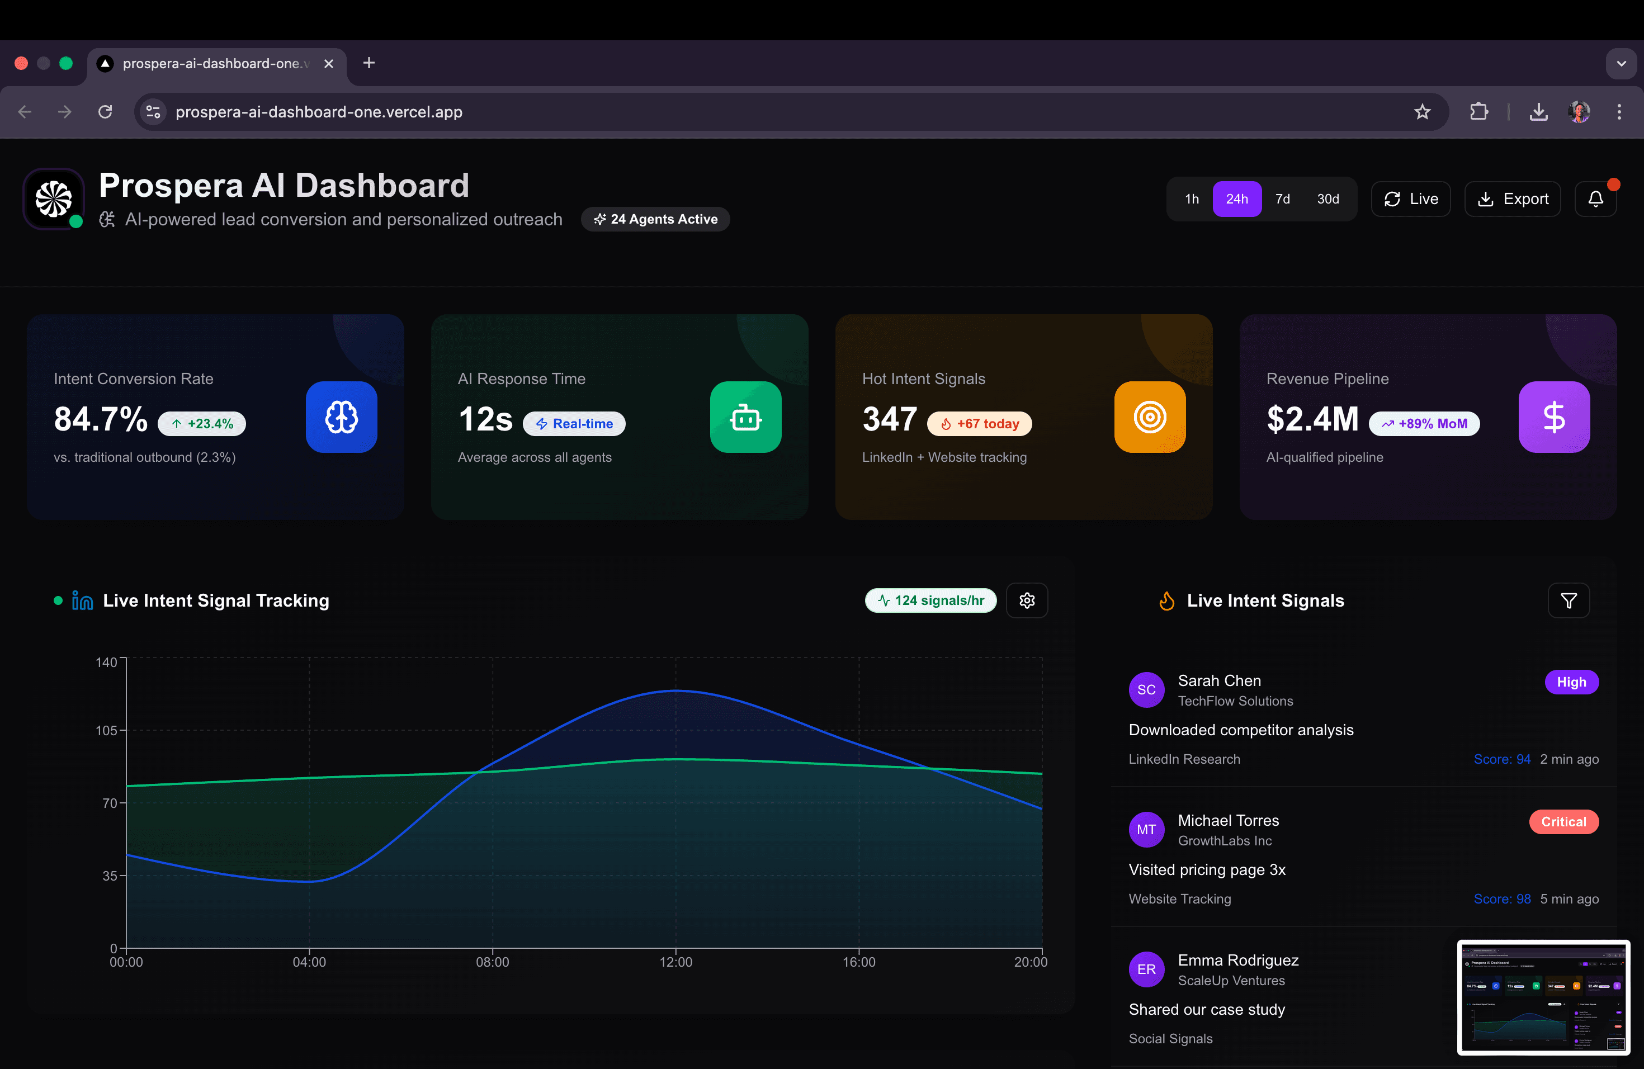Select the robot icon on AI Response Time card
Screen dimensions: 1644x1069
coord(745,417)
